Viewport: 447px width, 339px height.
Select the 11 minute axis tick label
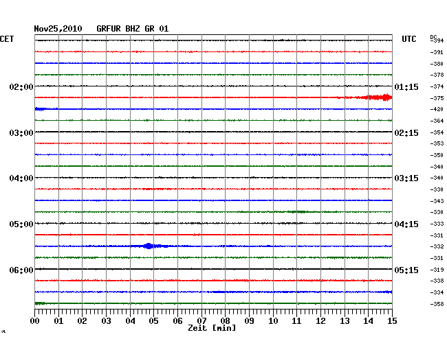(x=296, y=321)
